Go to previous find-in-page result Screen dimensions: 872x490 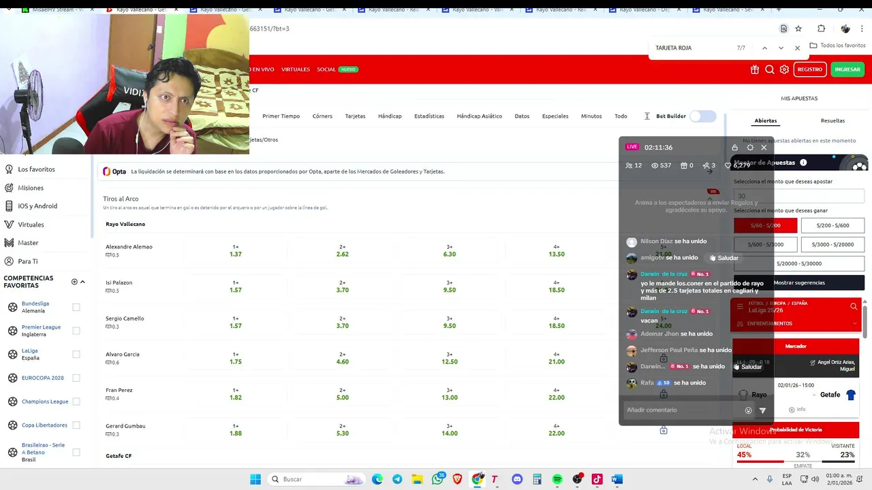[x=764, y=48]
